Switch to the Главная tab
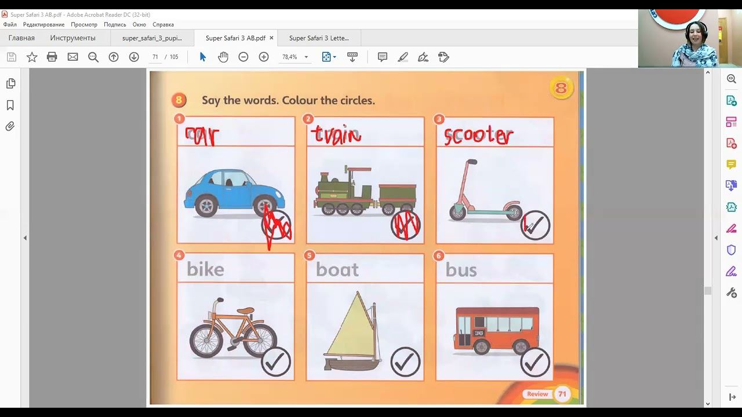Viewport: 742px width, 417px height. click(21, 38)
